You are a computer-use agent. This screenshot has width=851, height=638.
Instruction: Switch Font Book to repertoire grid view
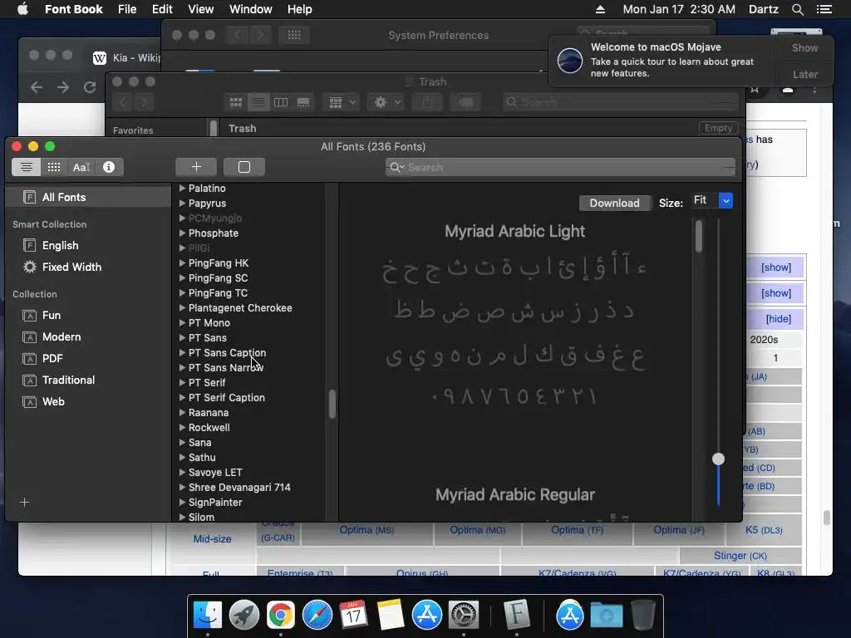coord(54,167)
